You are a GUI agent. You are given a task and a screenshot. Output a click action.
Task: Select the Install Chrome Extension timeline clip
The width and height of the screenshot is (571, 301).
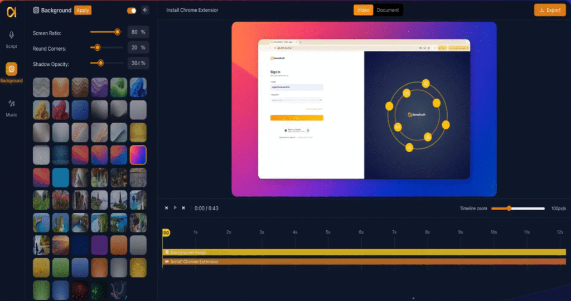pyautogui.click(x=364, y=261)
